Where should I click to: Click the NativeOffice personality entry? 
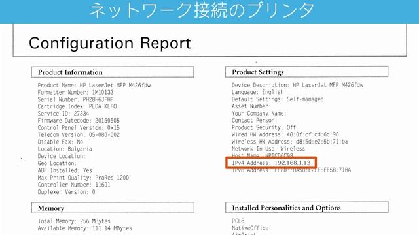250,228
